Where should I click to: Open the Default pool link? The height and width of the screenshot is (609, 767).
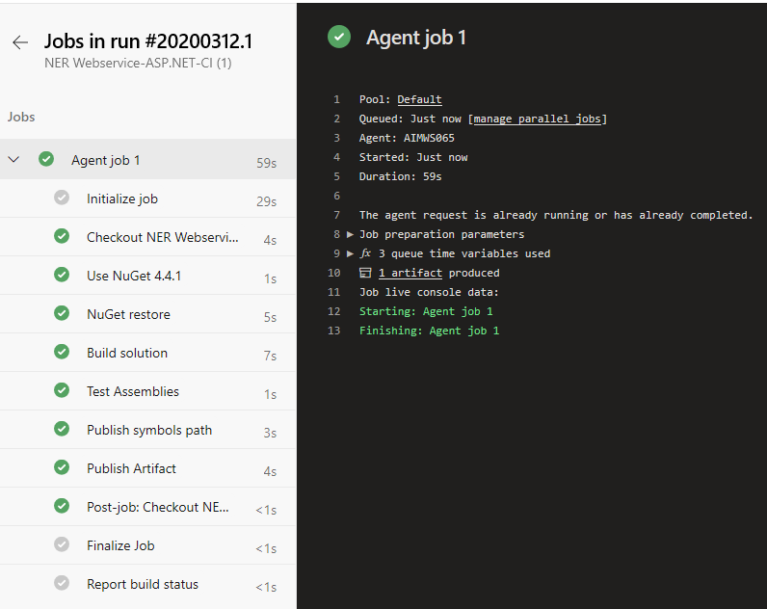(419, 99)
